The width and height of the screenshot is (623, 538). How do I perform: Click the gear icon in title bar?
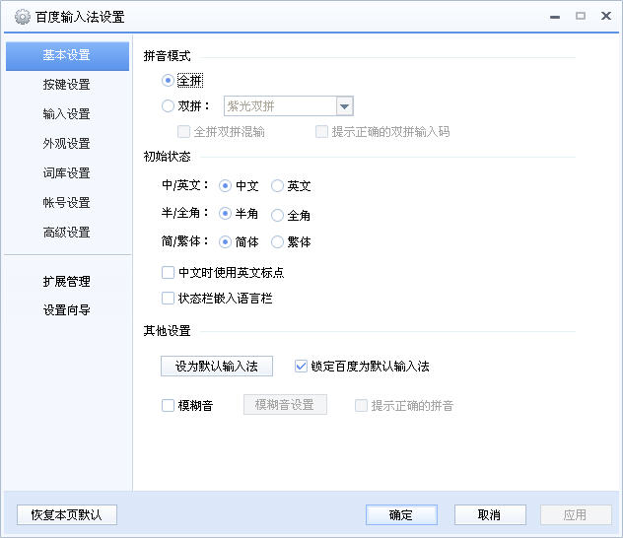pos(22,17)
